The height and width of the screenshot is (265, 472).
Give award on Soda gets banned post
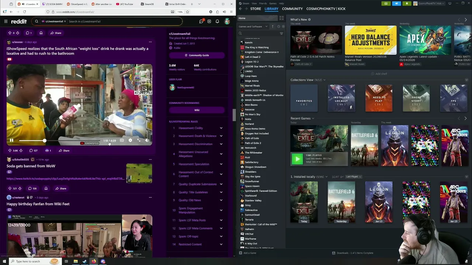(46, 188)
